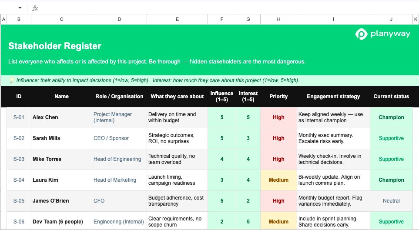Select 'Weekly check-in' engagement strategy cell
This screenshot has height=230, width=419.
pyautogui.click(x=333, y=159)
